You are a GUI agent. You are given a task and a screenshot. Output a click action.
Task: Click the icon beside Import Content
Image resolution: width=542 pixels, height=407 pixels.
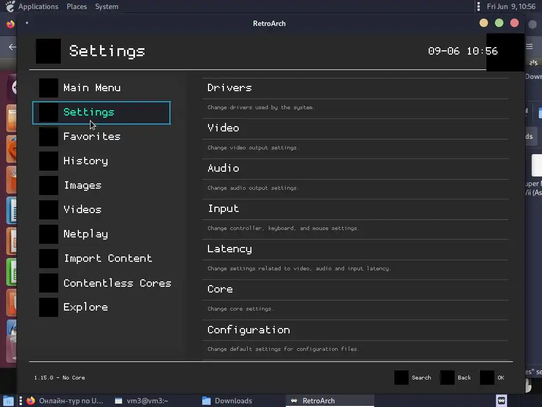point(48,259)
